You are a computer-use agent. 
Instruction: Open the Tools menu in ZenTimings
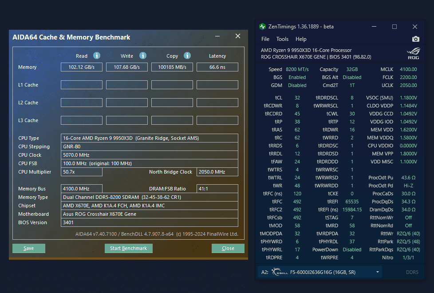tap(282, 39)
